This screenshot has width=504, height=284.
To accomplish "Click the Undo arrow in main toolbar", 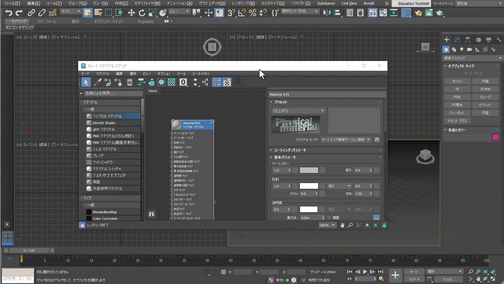I will [x=9, y=13].
